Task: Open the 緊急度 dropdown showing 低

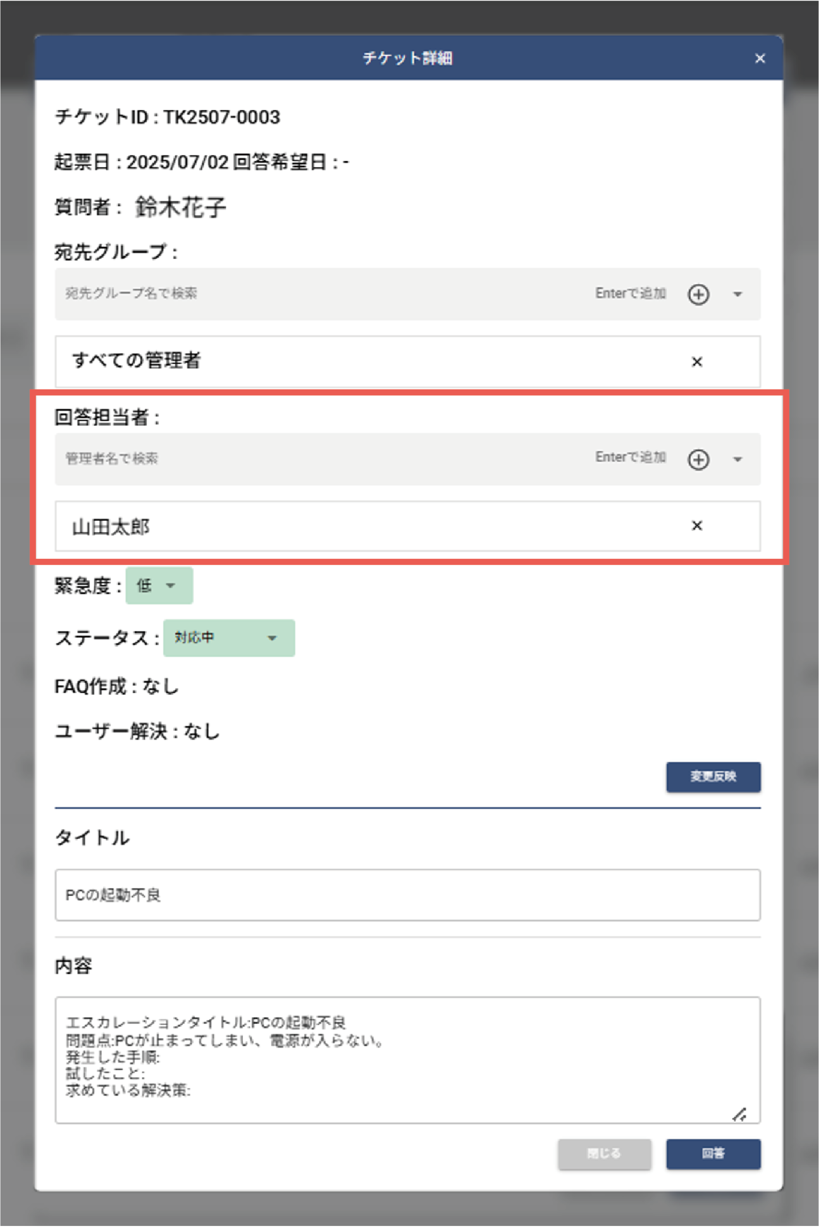Action: click(x=159, y=586)
